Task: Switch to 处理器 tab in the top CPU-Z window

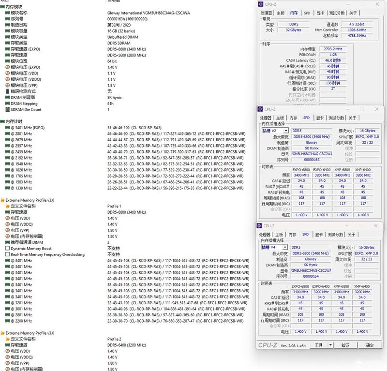Action: pos(266,13)
